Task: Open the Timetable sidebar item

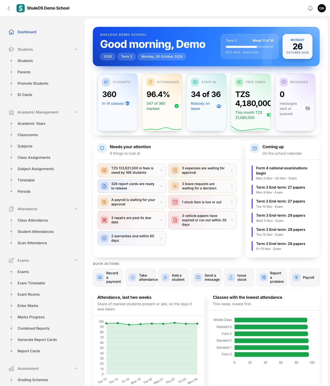Action: tap(26, 180)
